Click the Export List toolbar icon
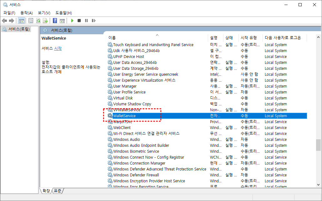Viewport: 322px width, 201px height. coord(46,21)
